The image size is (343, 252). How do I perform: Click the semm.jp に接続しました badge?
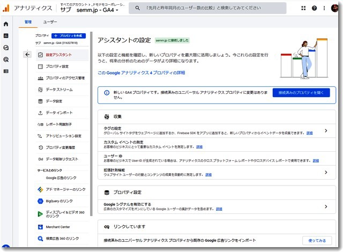(172, 40)
